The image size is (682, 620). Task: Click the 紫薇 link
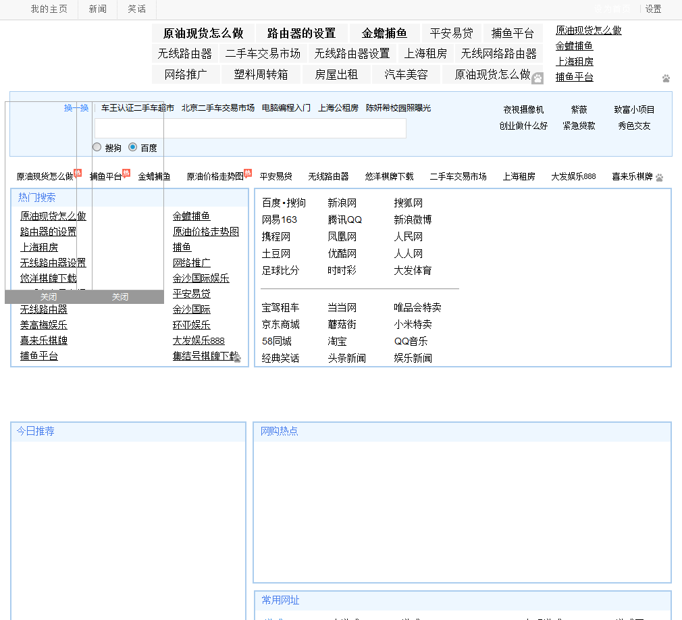(x=579, y=109)
